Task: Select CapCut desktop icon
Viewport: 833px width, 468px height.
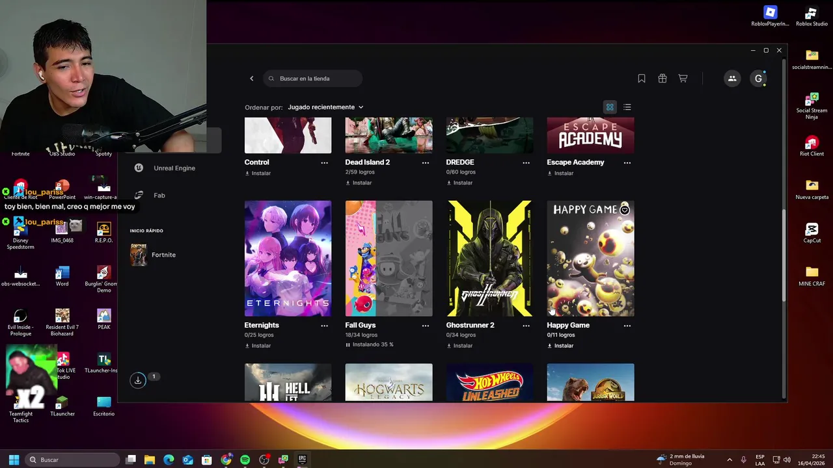Action: (812, 233)
